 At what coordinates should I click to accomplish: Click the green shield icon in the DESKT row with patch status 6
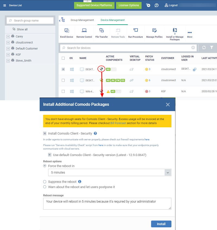point(101,80)
